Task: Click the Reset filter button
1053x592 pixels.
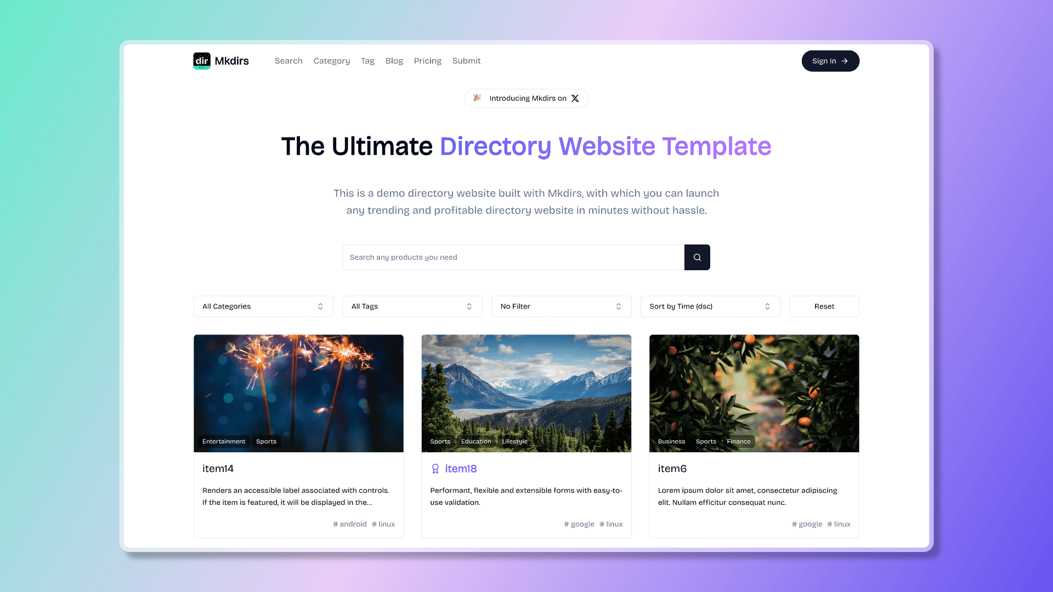Action: pos(824,306)
